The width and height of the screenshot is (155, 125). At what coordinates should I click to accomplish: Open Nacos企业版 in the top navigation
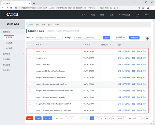pyautogui.click(x=125, y=15)
